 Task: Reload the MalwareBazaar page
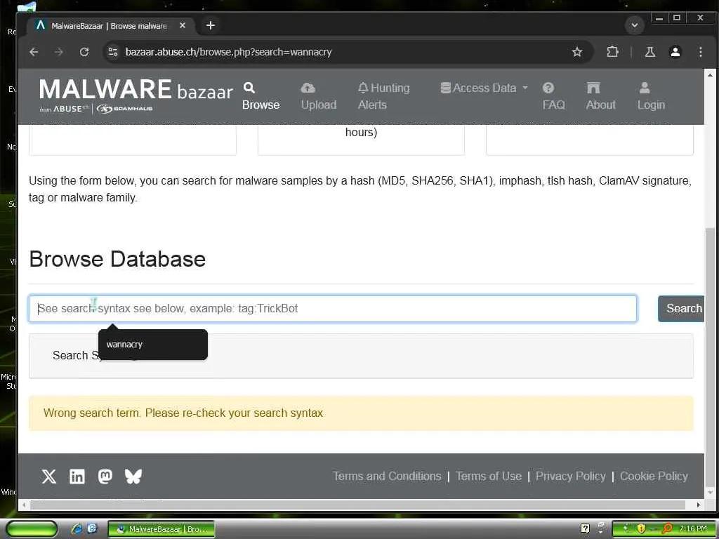point(84,52)
